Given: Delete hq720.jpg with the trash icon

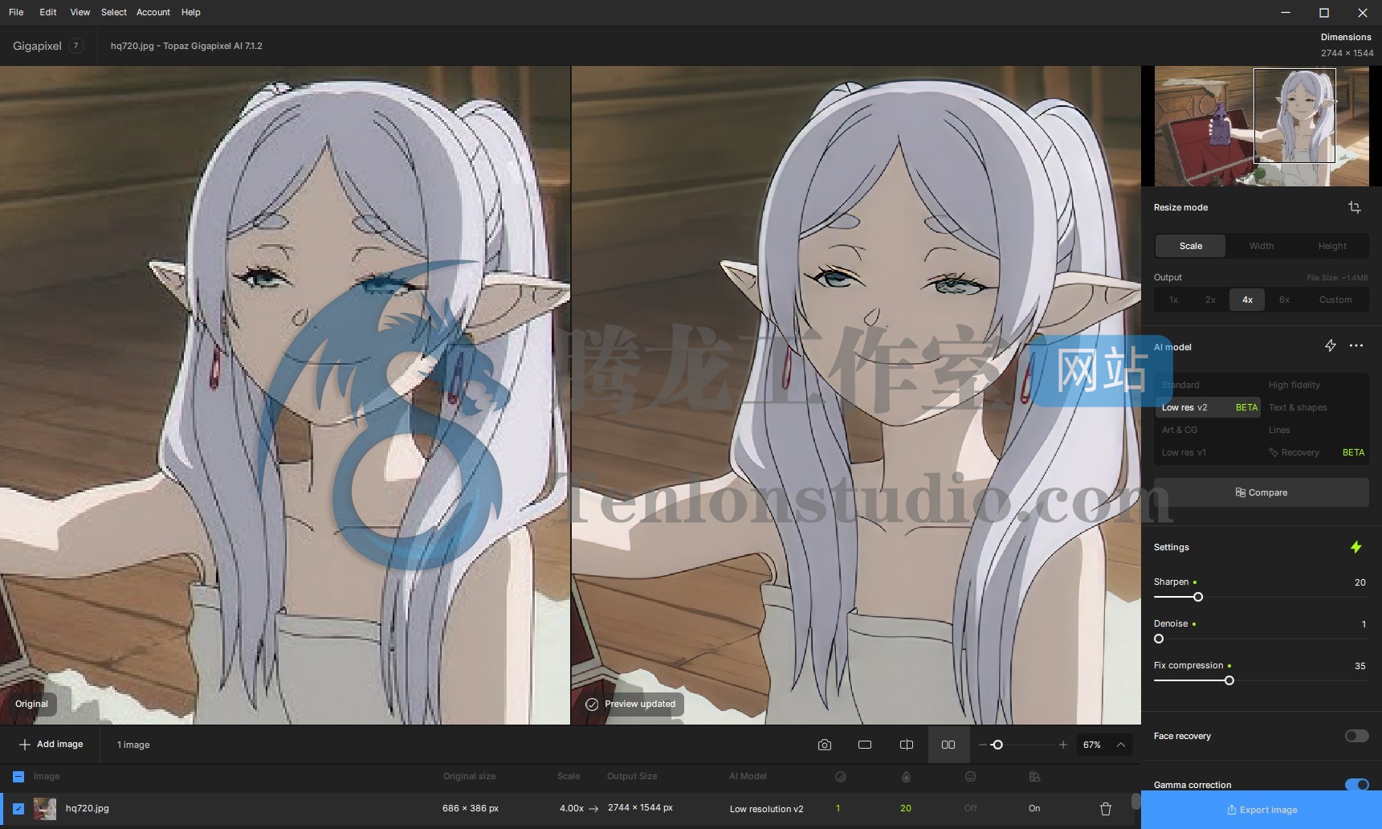Looking at the screenshot, I should pos(1106,809).
